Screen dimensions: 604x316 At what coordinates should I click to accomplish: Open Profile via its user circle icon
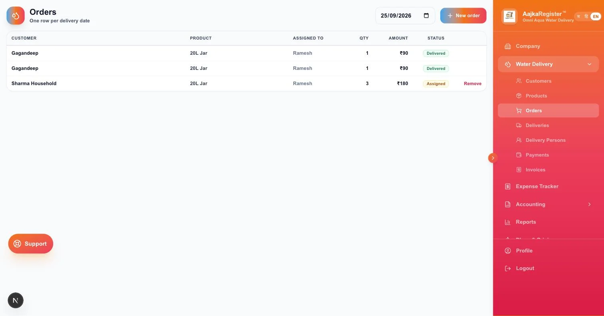[508, 251]
